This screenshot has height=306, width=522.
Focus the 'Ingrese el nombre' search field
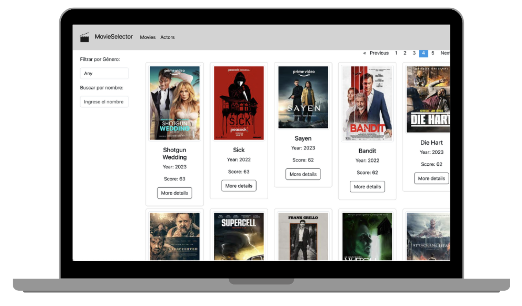click(104, 102)
